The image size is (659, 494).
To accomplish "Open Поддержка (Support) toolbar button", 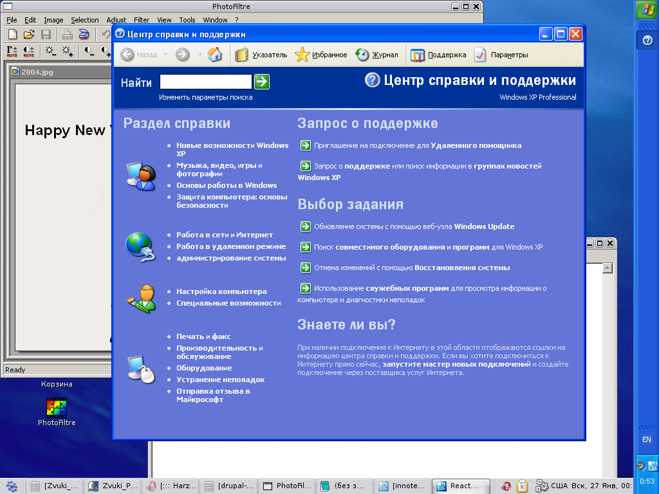I will pos(438,55).
